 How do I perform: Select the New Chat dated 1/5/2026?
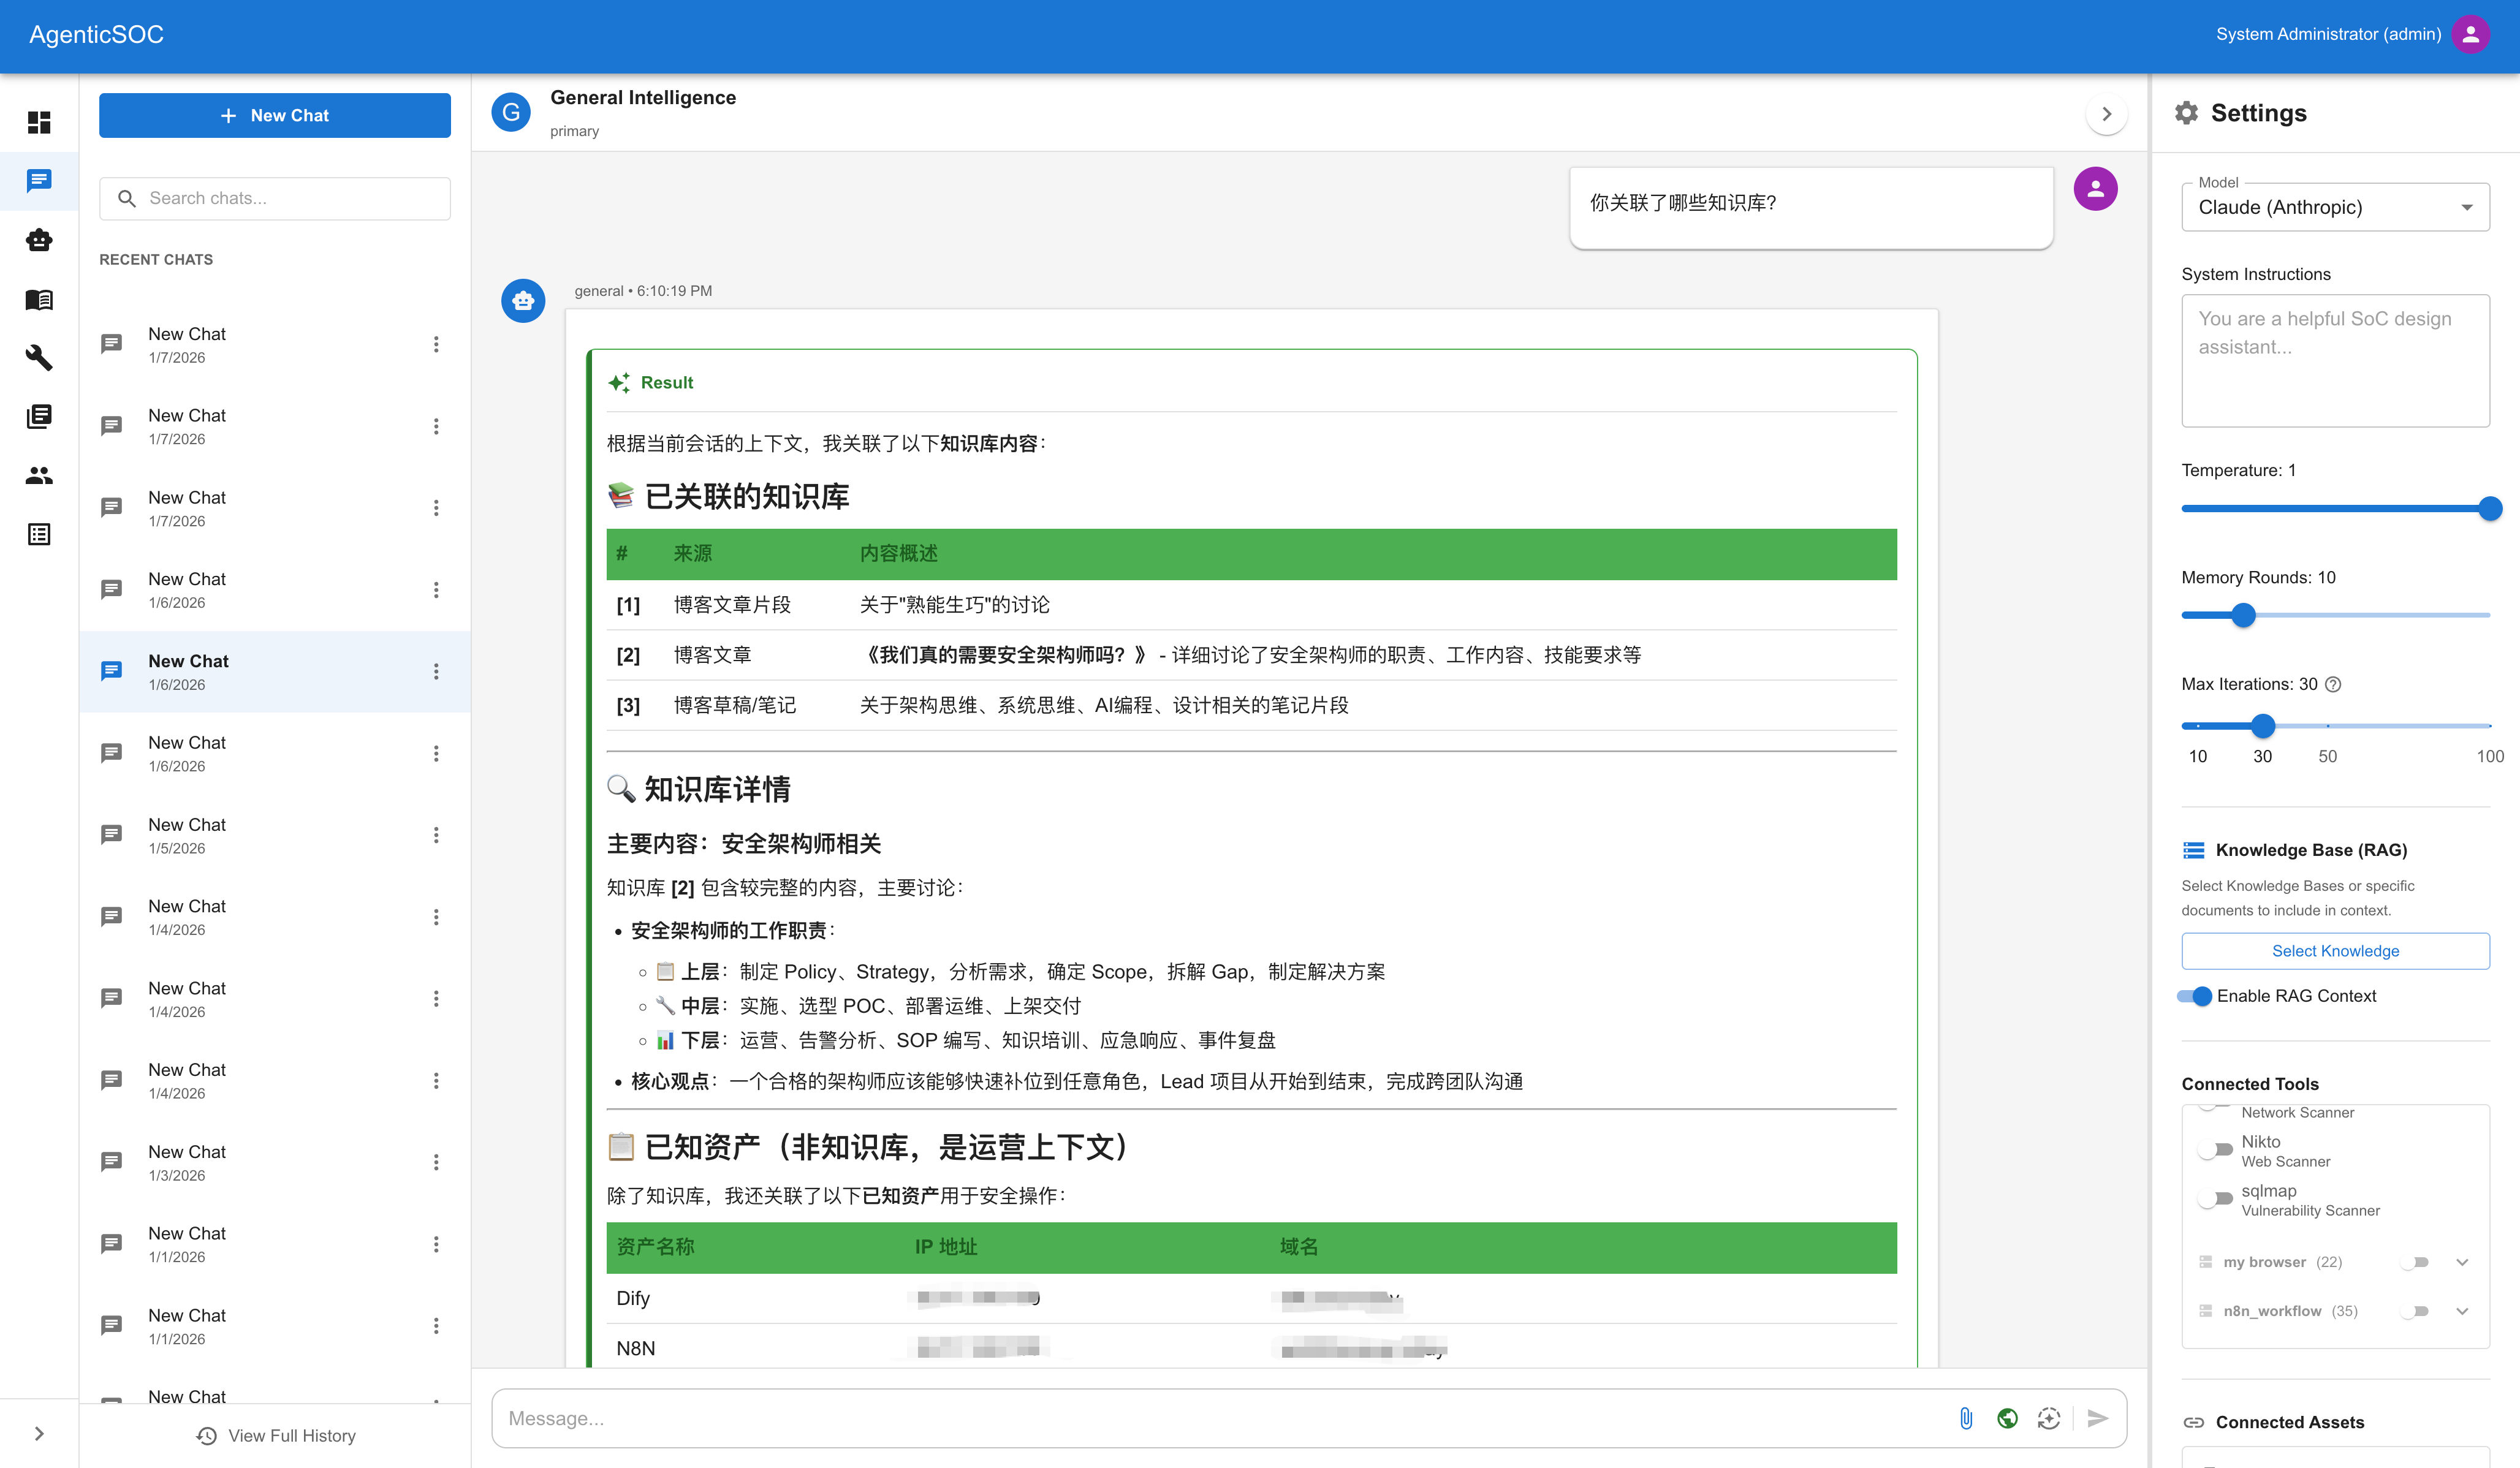point(188,835)
